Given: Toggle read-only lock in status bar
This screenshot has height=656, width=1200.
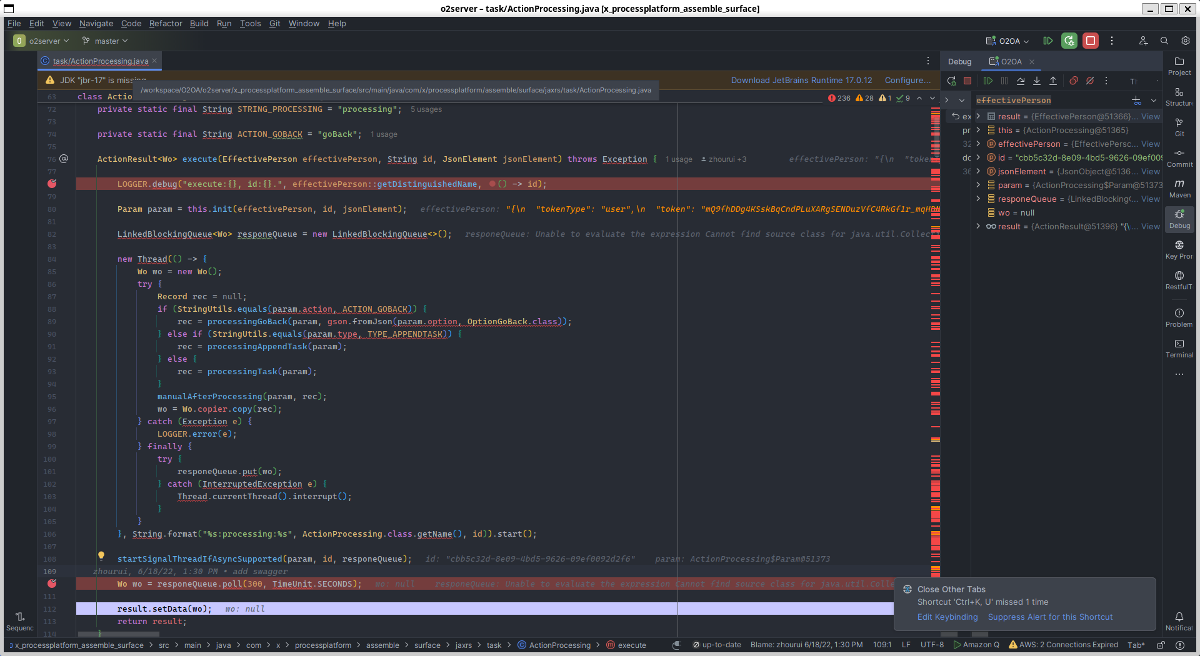Looking at the screenshot, I should [1161, 645].
